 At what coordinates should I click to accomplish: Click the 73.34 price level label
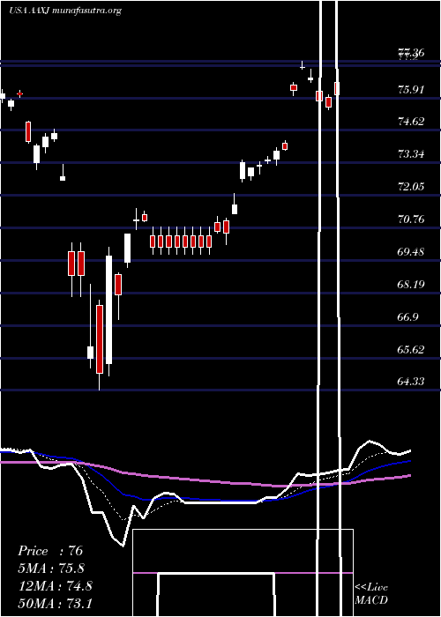(411, 154)
